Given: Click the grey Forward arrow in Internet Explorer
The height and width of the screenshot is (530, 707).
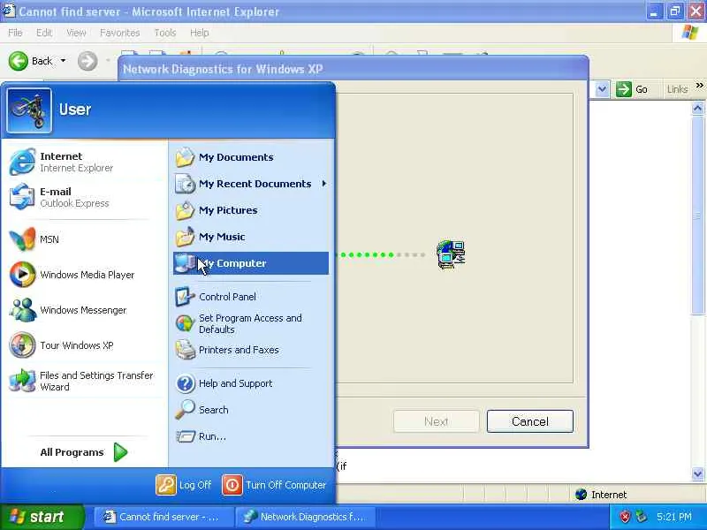Looking at the screenshot, I should pos(87,61).
